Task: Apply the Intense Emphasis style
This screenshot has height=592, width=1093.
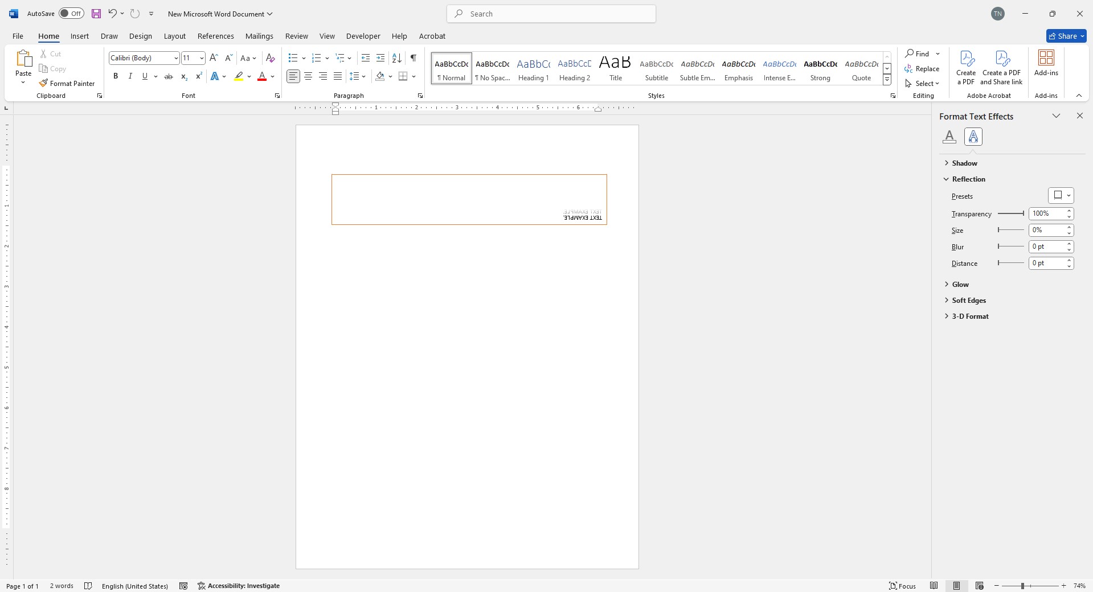Action: (780, 68)
